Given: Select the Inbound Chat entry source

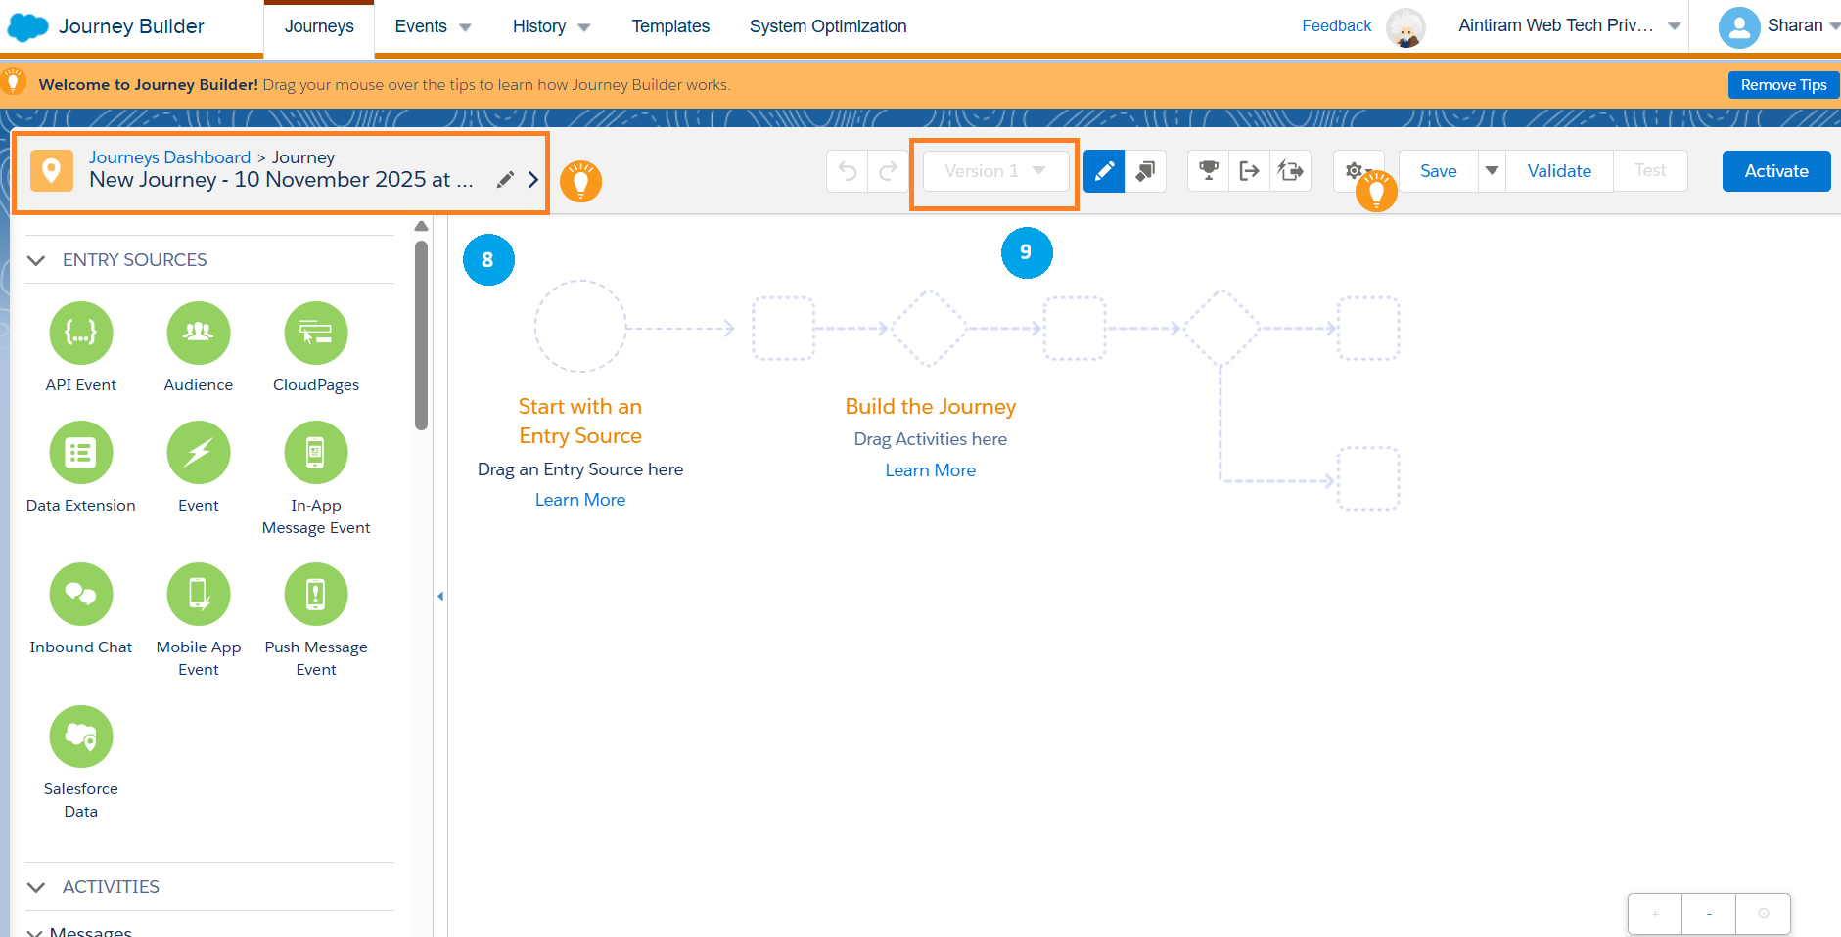Looking at the screenshot, I should click(x=81, y=595).
